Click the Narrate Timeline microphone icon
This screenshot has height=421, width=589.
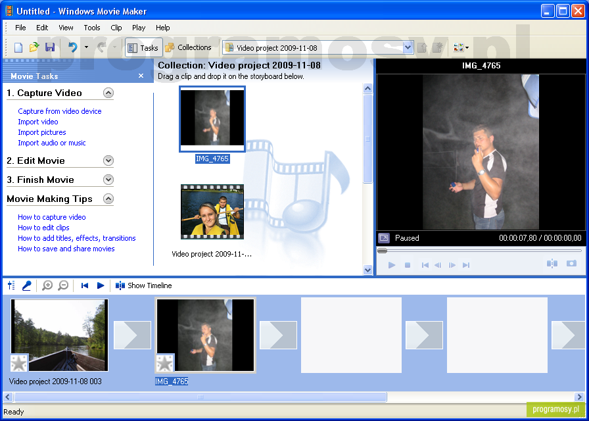(26, 285)
